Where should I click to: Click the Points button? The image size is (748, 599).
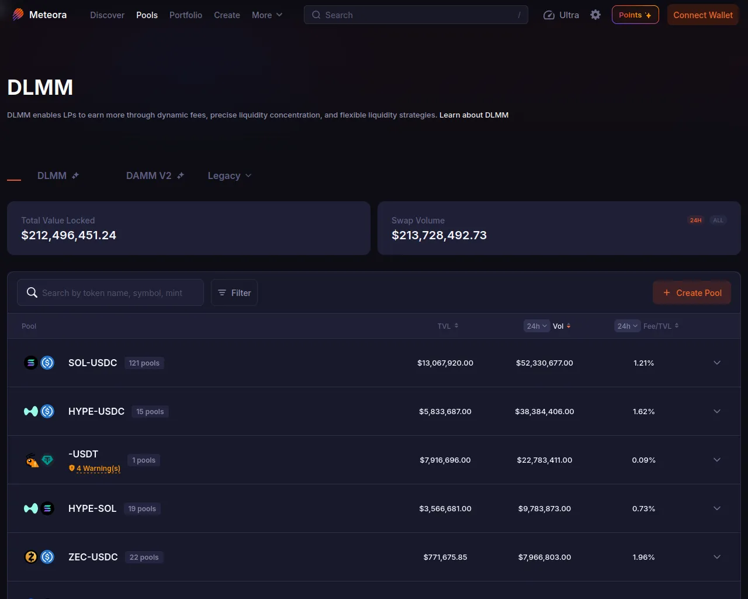pyautogui.click(x=635, y=15)
